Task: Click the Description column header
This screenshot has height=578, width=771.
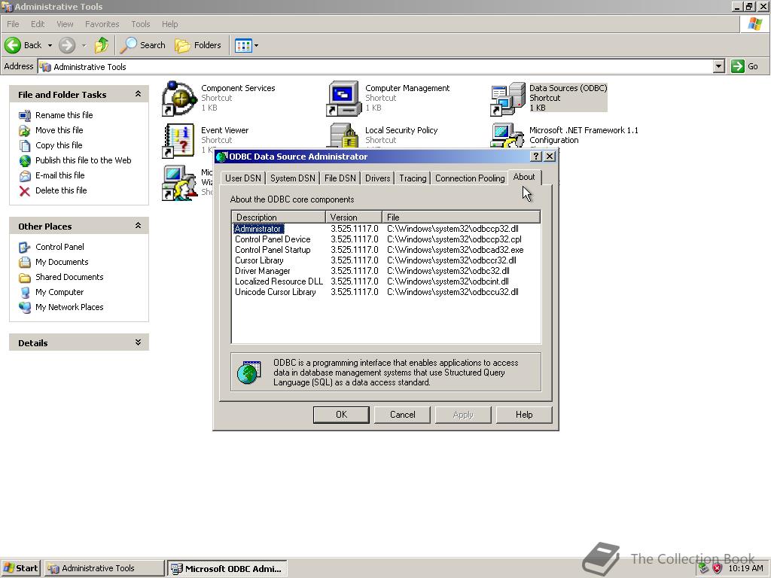Action: click(279, 218)
